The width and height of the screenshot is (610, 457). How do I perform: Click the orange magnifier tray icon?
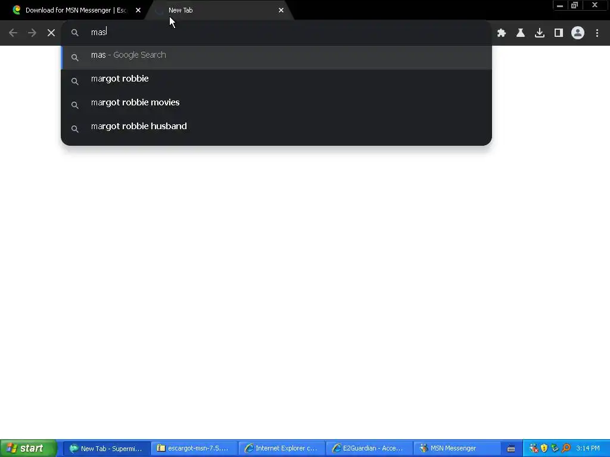click(566, 449)
